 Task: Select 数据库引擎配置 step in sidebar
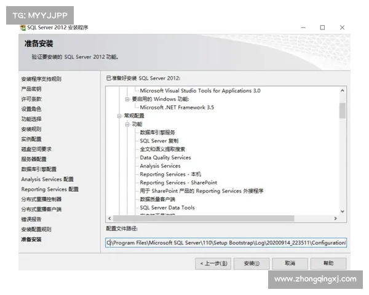point(39,169)
